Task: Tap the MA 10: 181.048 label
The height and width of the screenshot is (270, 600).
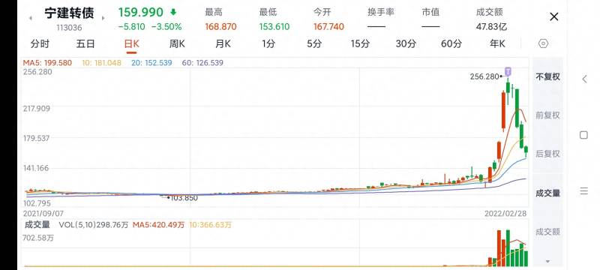Action: point(101,63)
